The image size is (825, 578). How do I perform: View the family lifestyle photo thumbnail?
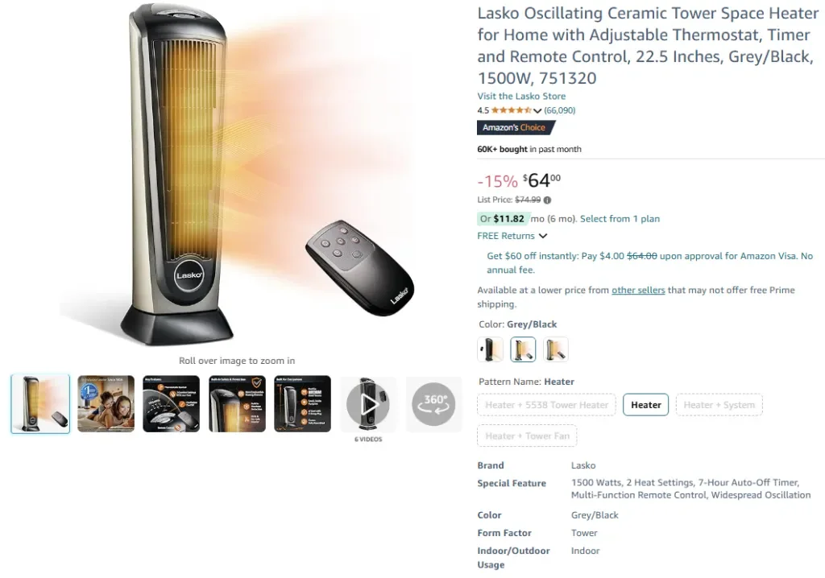click(106, 404)
